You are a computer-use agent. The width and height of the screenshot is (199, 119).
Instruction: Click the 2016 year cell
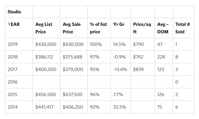click(x=13, y=82)
